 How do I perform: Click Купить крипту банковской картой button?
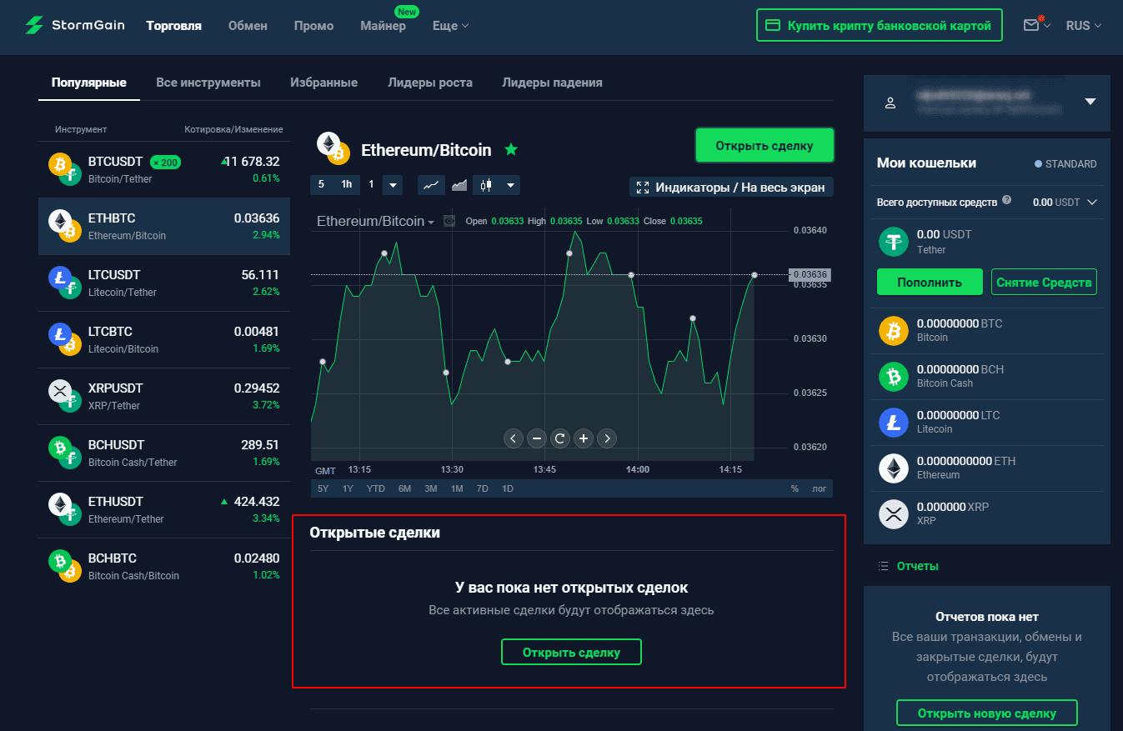click(x=879, y=25)
